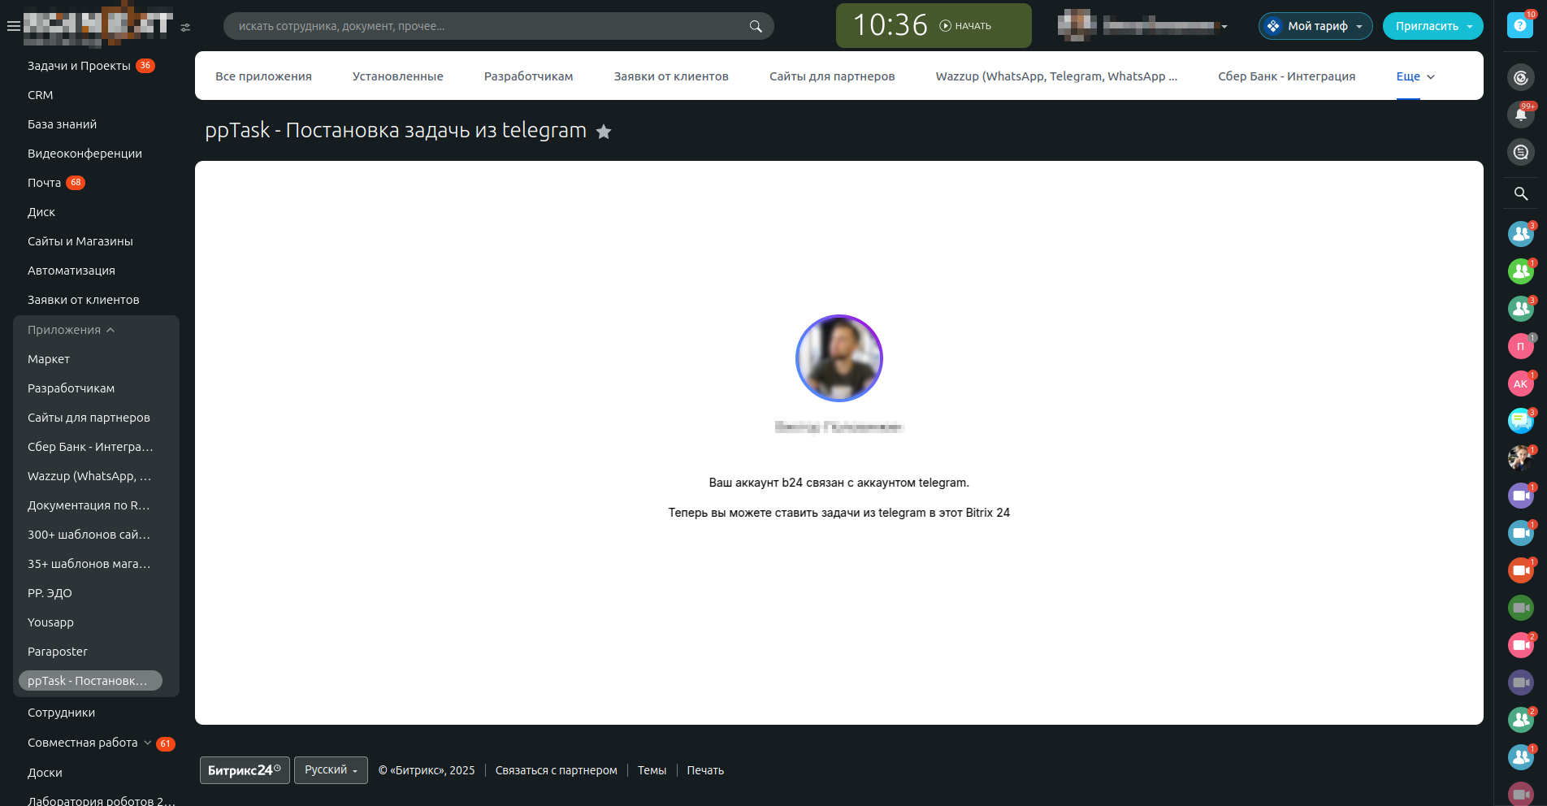The image size is (1547, 806).
Task: Toggle the hamburger menu at top left
Action: 13,26
